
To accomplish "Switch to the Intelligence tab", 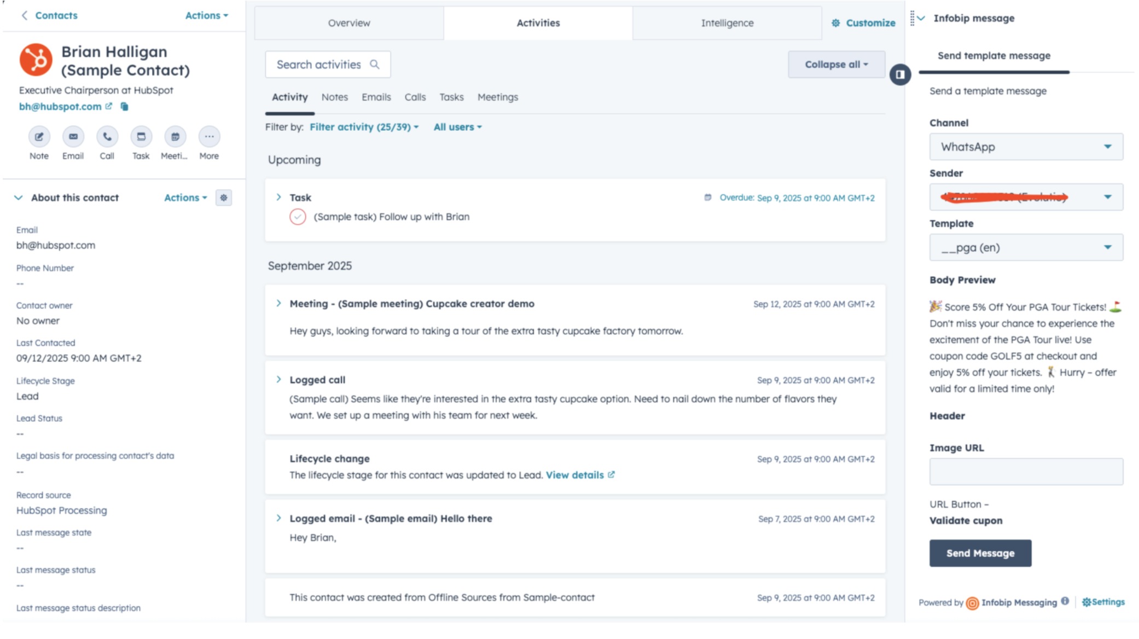I will (x=727, y=23).
